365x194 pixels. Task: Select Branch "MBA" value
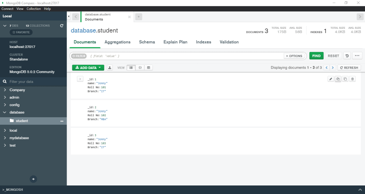pyautogui.click(x=103, y=119)
